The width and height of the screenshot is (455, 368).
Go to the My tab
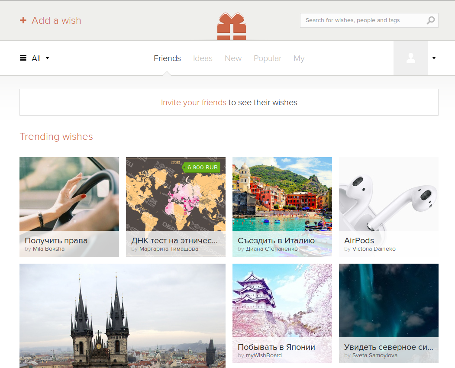click(x=299, y=58)
